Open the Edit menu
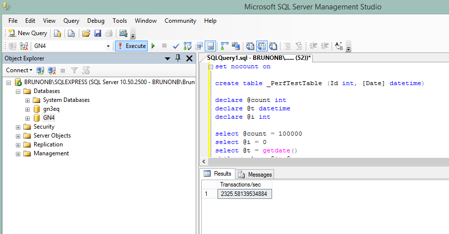Screen dimensions: 449x234 pyautogui.click(x=30, y=21)
